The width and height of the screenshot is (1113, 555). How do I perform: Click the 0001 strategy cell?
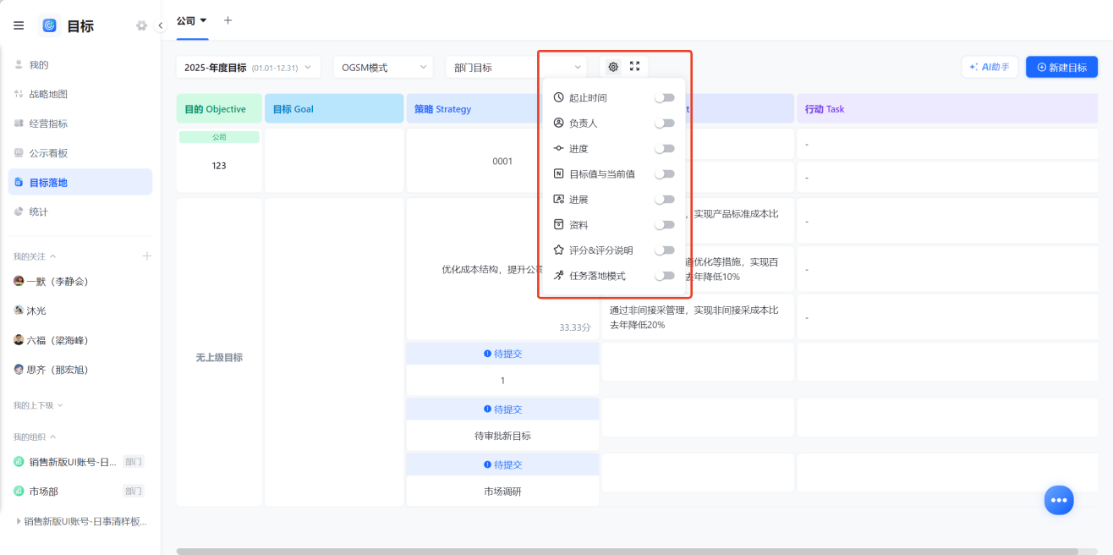[x=502, y=161]
